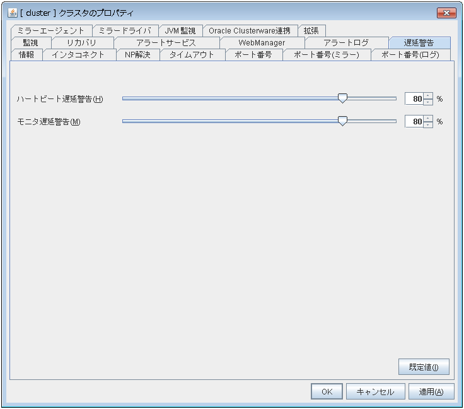
Task: Focus the monitor delay warning value field
Action: (414, 121)
